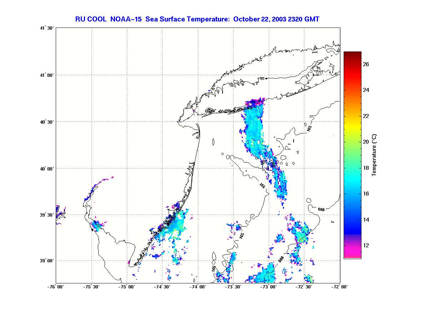
Task: Select the -74°00' longitude axis label
Action: [x=198, y=287]
